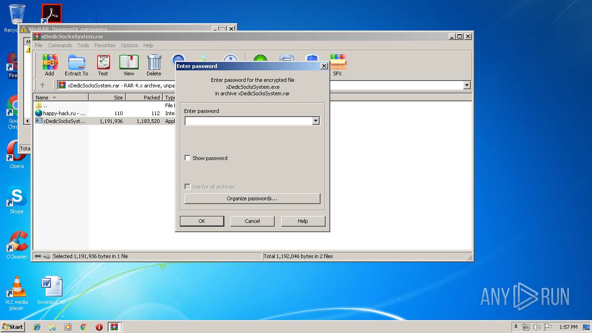Sort file list by Name column
The height and width of the screenshot is (333, 592).
(61, 98)
